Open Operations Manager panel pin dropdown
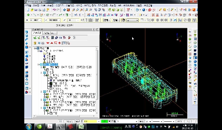Image resolution: width=222 pixels, height=130 pixels. (x=94, y=29)
